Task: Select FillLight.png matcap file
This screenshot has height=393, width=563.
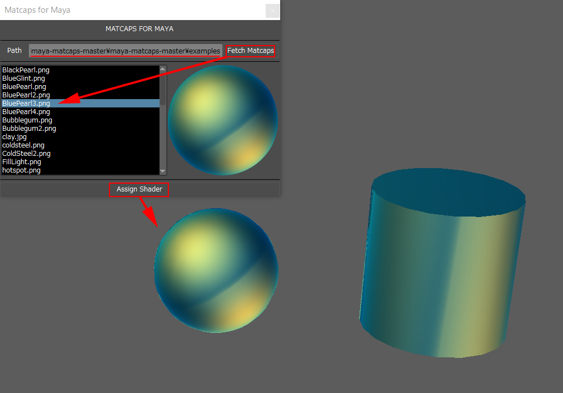Action: point(22,162)
